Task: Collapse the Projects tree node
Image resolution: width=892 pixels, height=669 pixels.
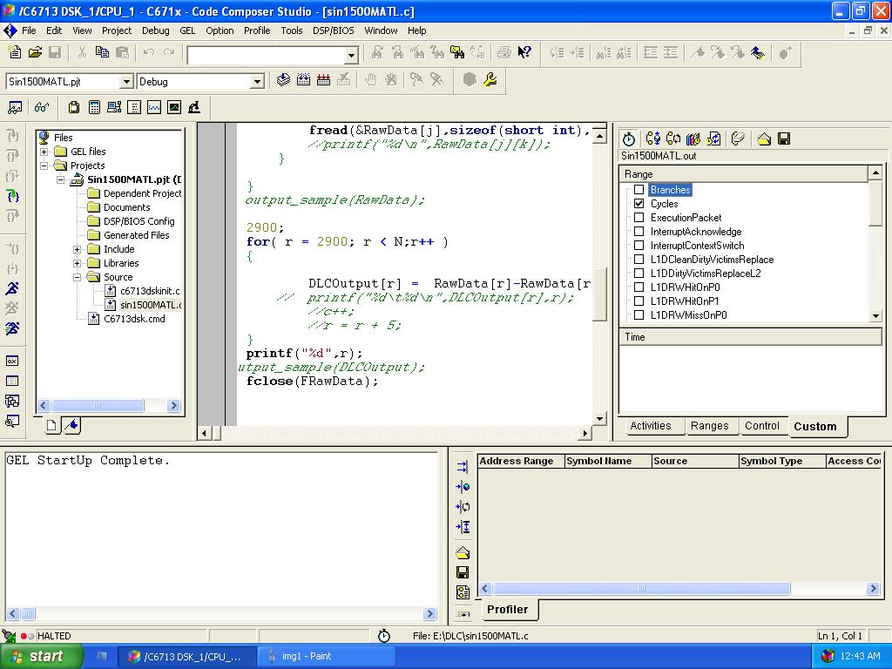Action: (44, 166)
